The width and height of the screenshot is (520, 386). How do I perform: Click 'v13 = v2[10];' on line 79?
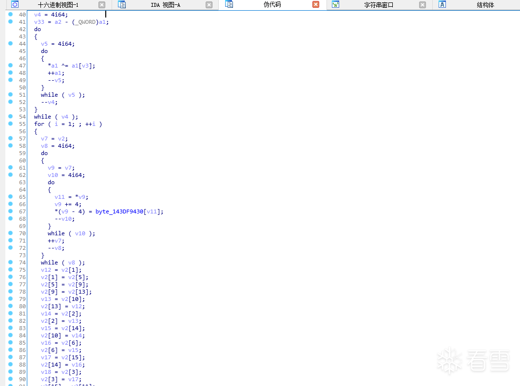63,299
